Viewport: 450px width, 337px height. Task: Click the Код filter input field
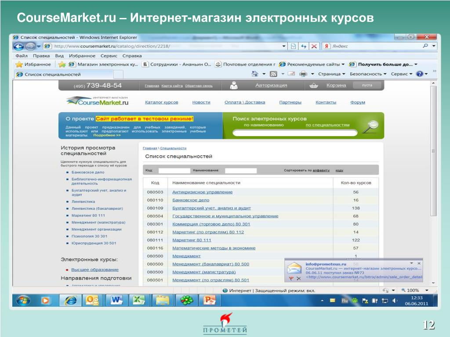pos(174,171)
